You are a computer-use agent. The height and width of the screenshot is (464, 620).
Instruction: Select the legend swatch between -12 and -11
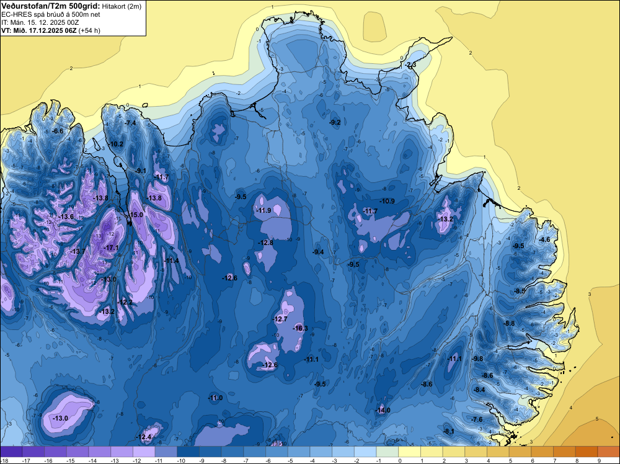(x=144, y=452)
